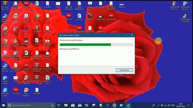The image size is (193, 108).
Task: Select the This PC Shortcut icon
Action: [5, 18]
